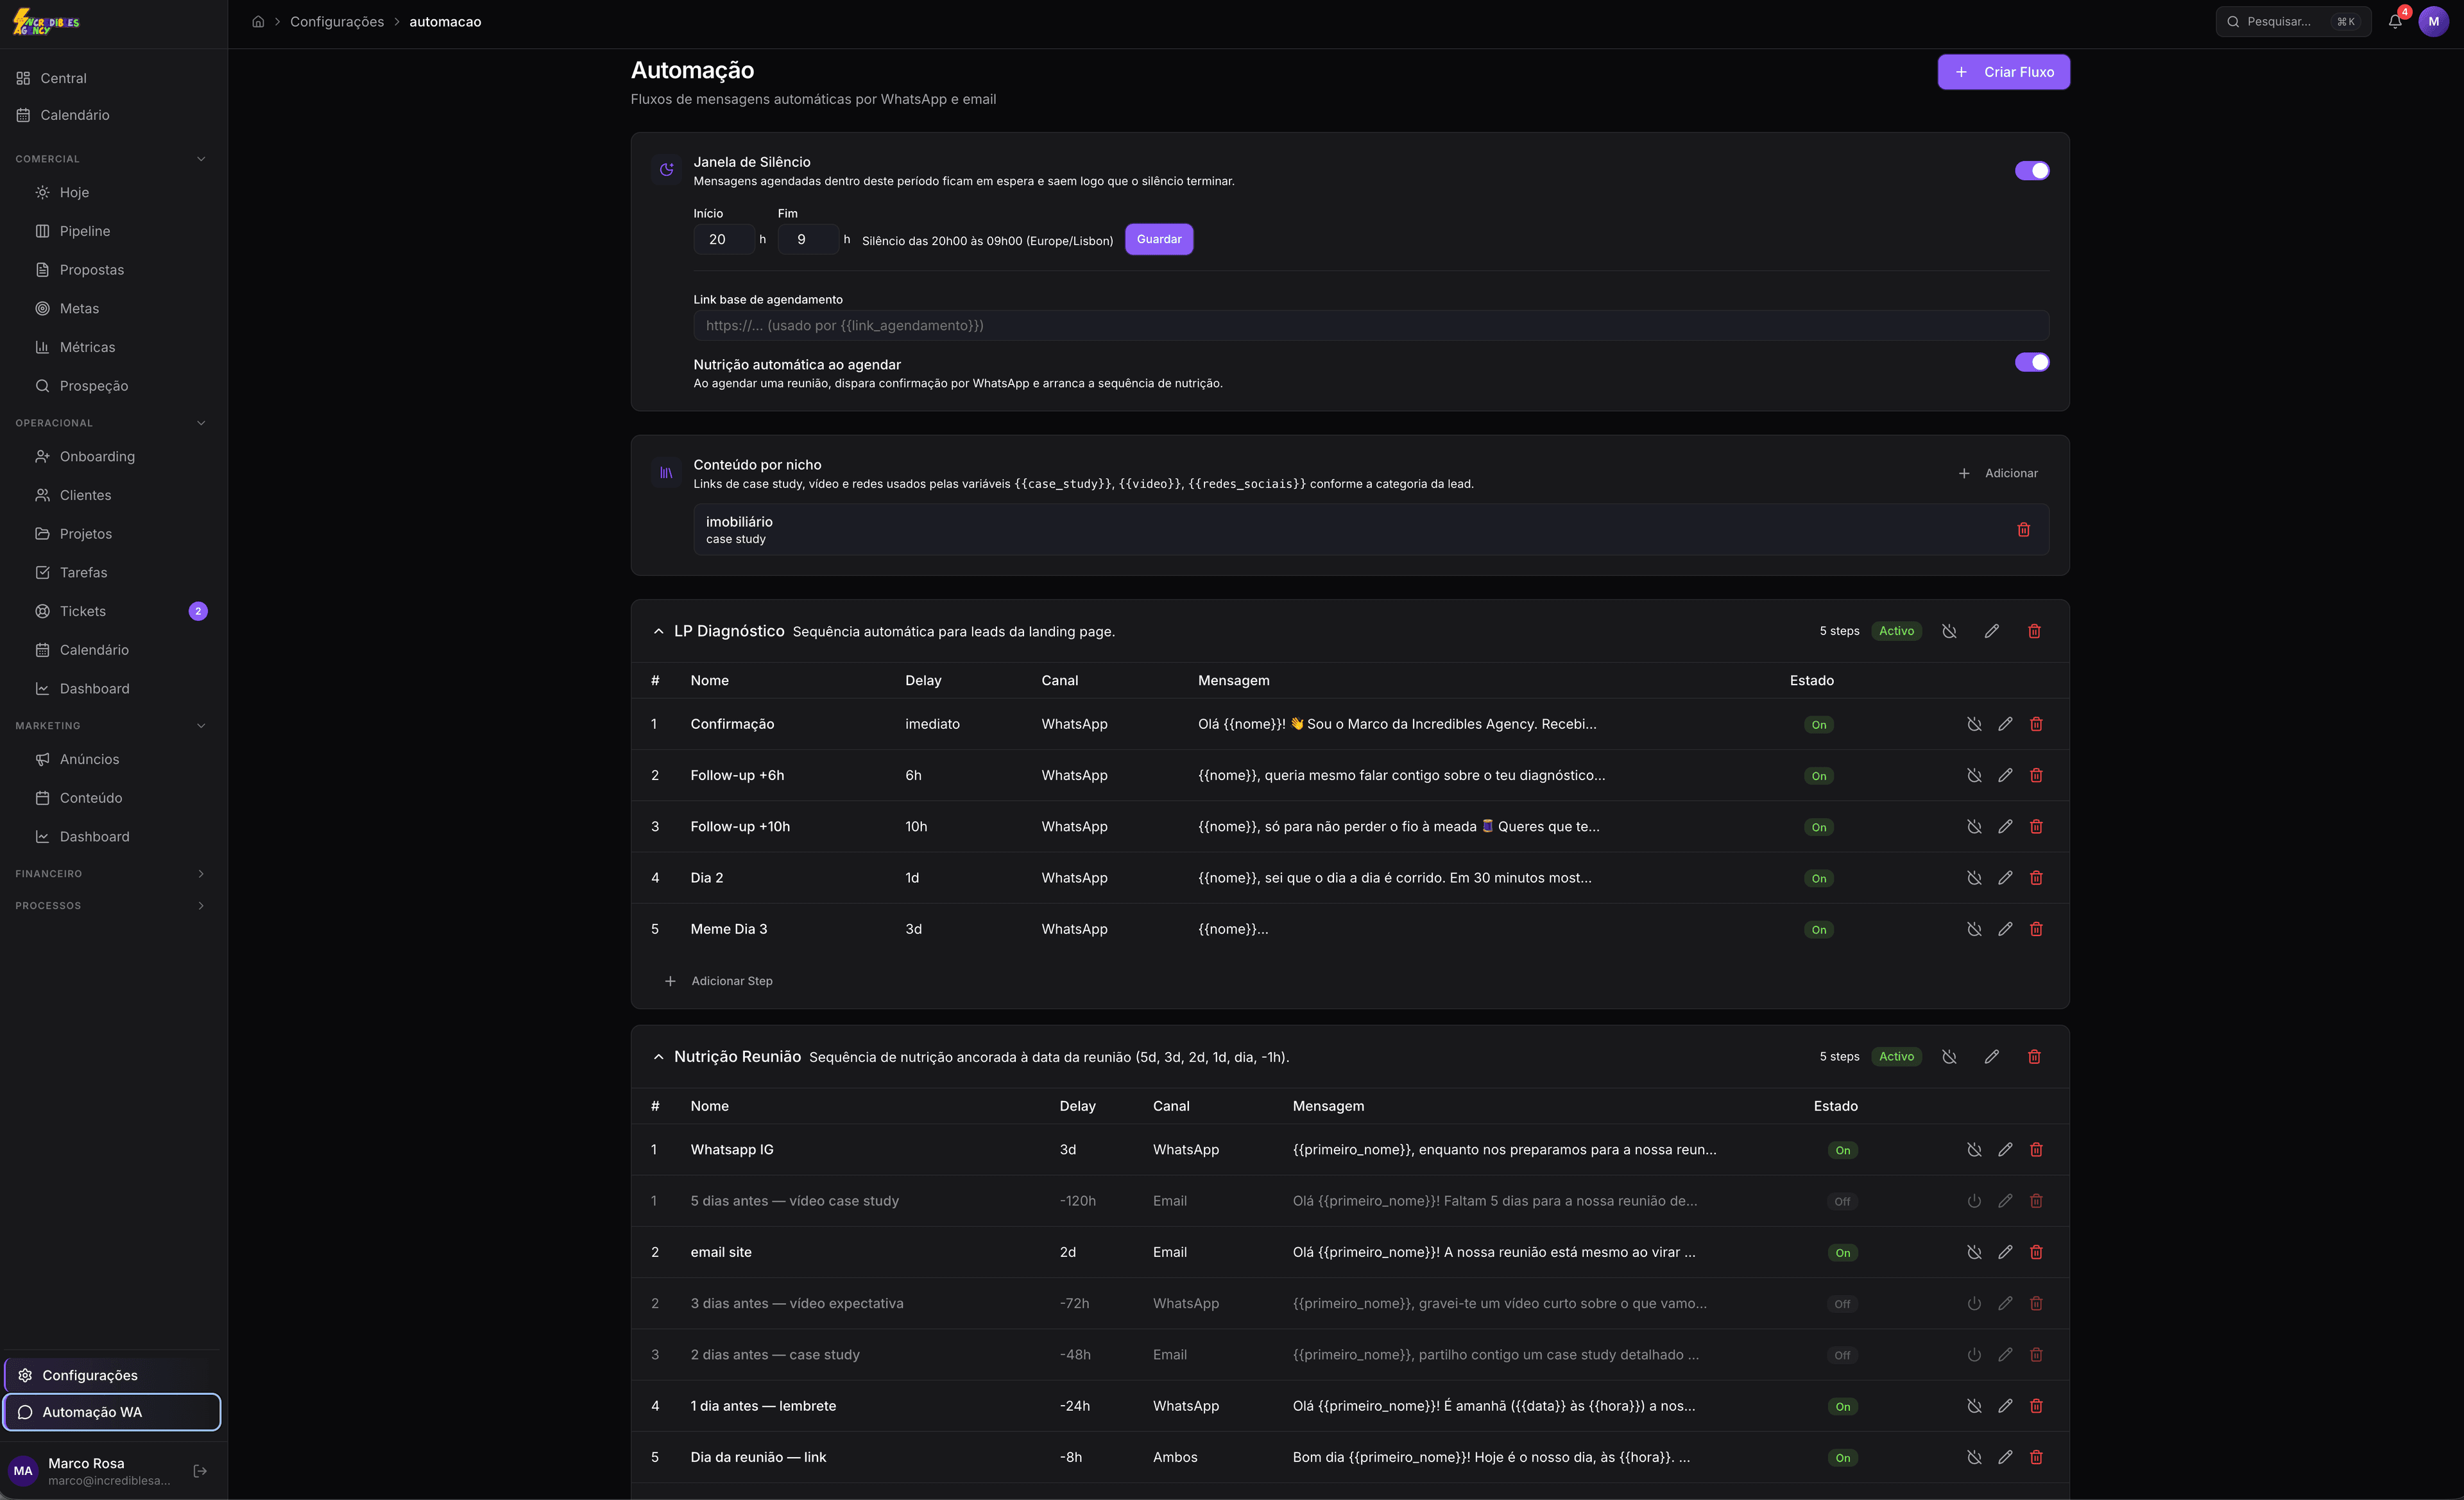Viewport: 2464px width, 1500px height.
Task: Deactivate the LP Diagnóstico flow
Action: (1949, 631)
